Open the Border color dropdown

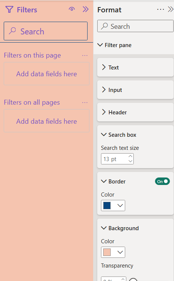click(x=113, y=206)
